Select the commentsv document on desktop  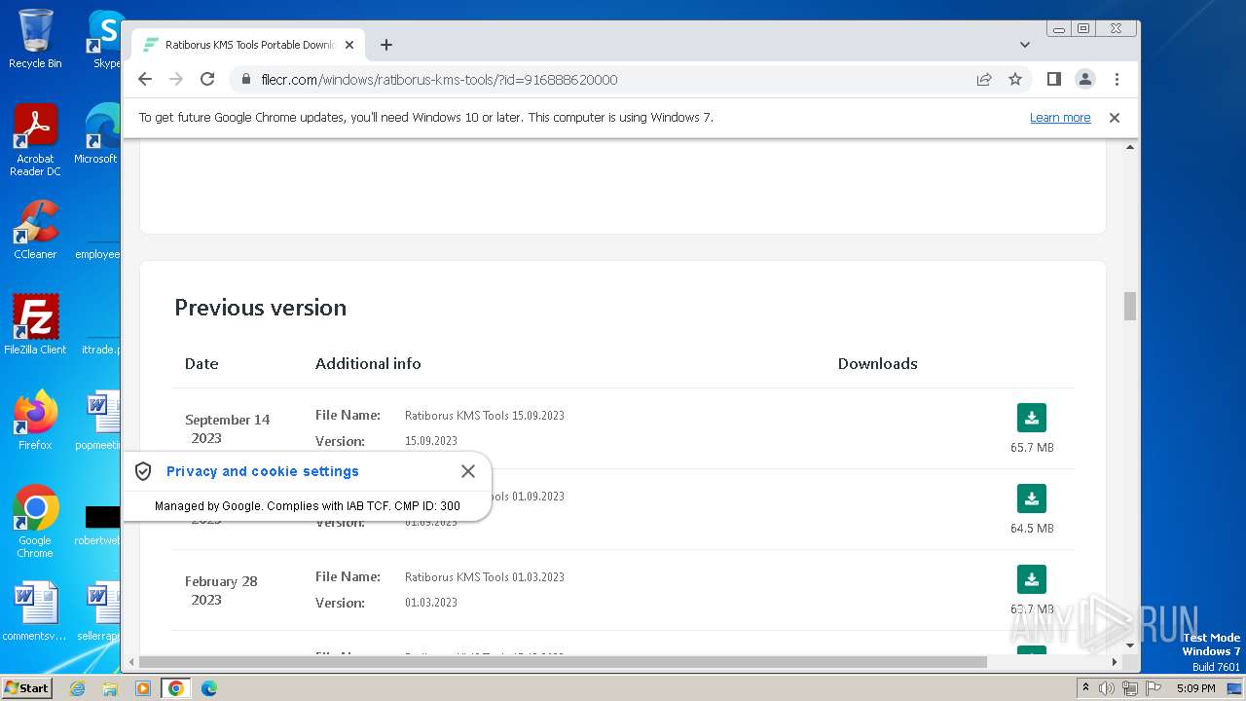click(x=35, y=611)
